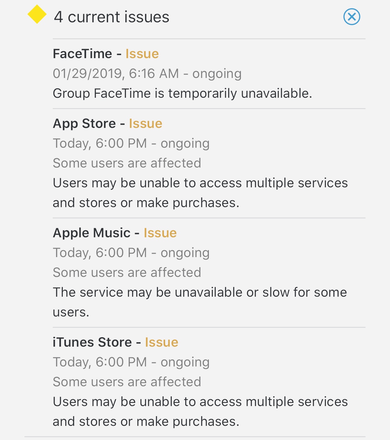Click the 01/29/2019 6:16 AM timestamp
Viewport: 390px width, 440px height.
tap(147, 74)
